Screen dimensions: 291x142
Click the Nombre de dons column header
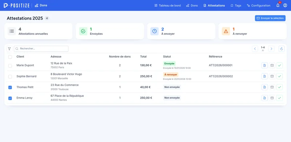tap(120, 57)
